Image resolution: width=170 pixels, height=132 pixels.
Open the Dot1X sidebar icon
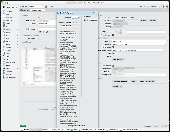pos(4,54)
